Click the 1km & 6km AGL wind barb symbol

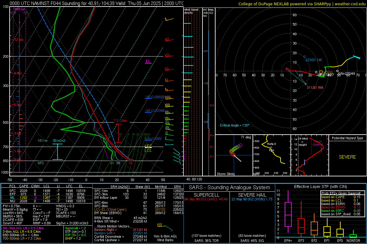(165, 227)
